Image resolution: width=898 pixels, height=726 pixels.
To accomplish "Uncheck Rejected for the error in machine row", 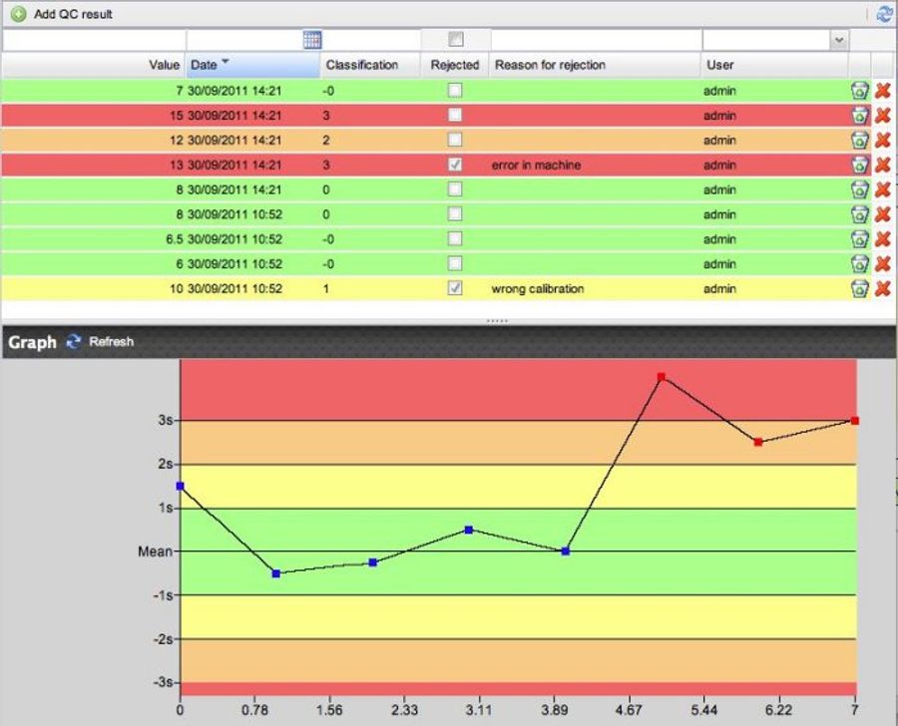I will pyautogui.click(x=456, y=165).
